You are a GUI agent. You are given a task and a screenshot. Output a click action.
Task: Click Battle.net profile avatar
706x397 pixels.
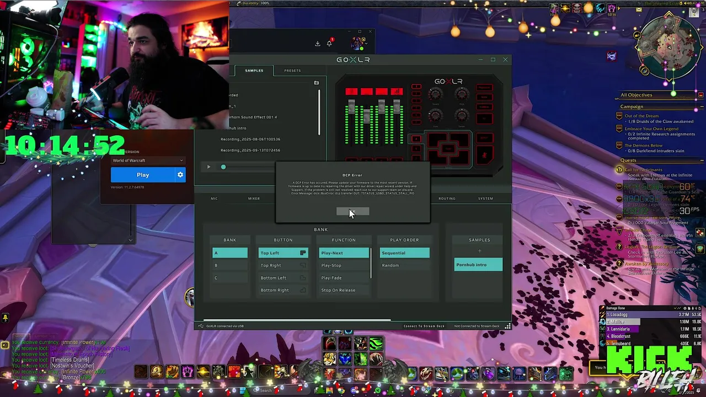[x=357, y=44]
